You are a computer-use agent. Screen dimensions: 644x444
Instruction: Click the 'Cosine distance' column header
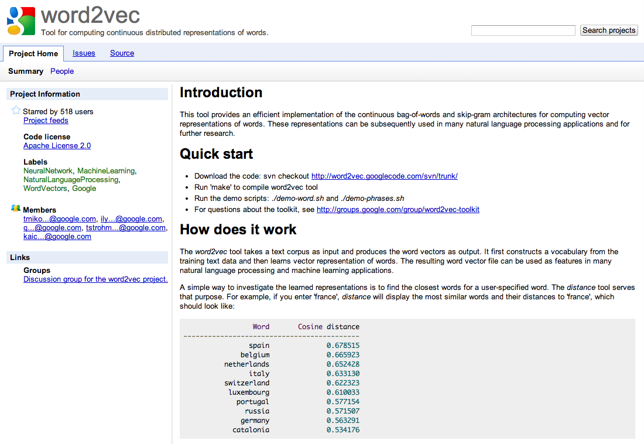(328, 326)
